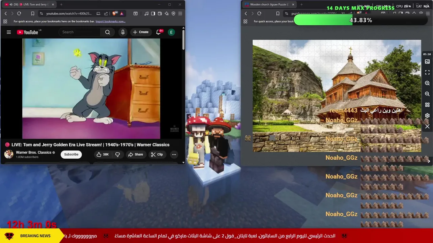Open Brave Rewards triangle icon in YouTube window
Viewport: 433px width, 243px height.
(x=121, y=13)
